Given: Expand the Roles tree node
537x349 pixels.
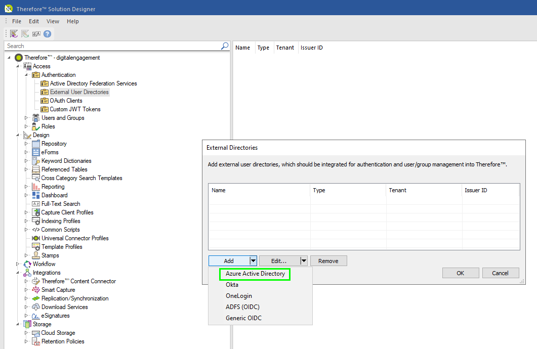Looking at the screenshot, I should point(26,126).
